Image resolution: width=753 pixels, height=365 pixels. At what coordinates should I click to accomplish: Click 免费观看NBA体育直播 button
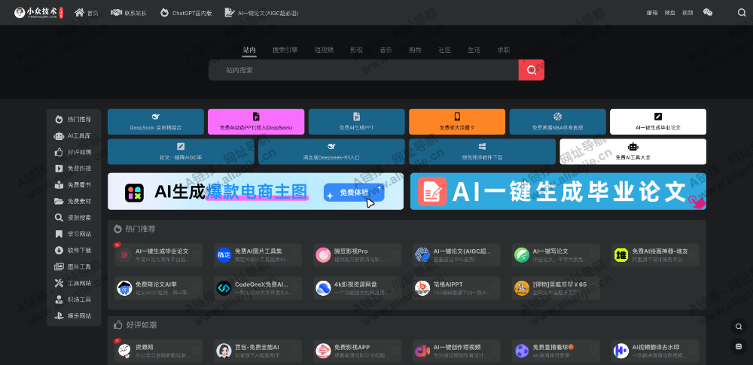557,122
